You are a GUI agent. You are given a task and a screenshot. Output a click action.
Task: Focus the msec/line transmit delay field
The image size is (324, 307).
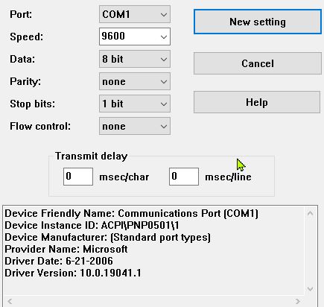click(x=184, y=177)
